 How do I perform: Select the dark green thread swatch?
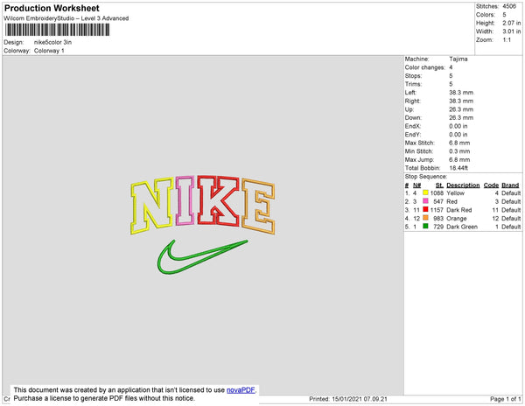pyautogui.click(x=425, y=227)
